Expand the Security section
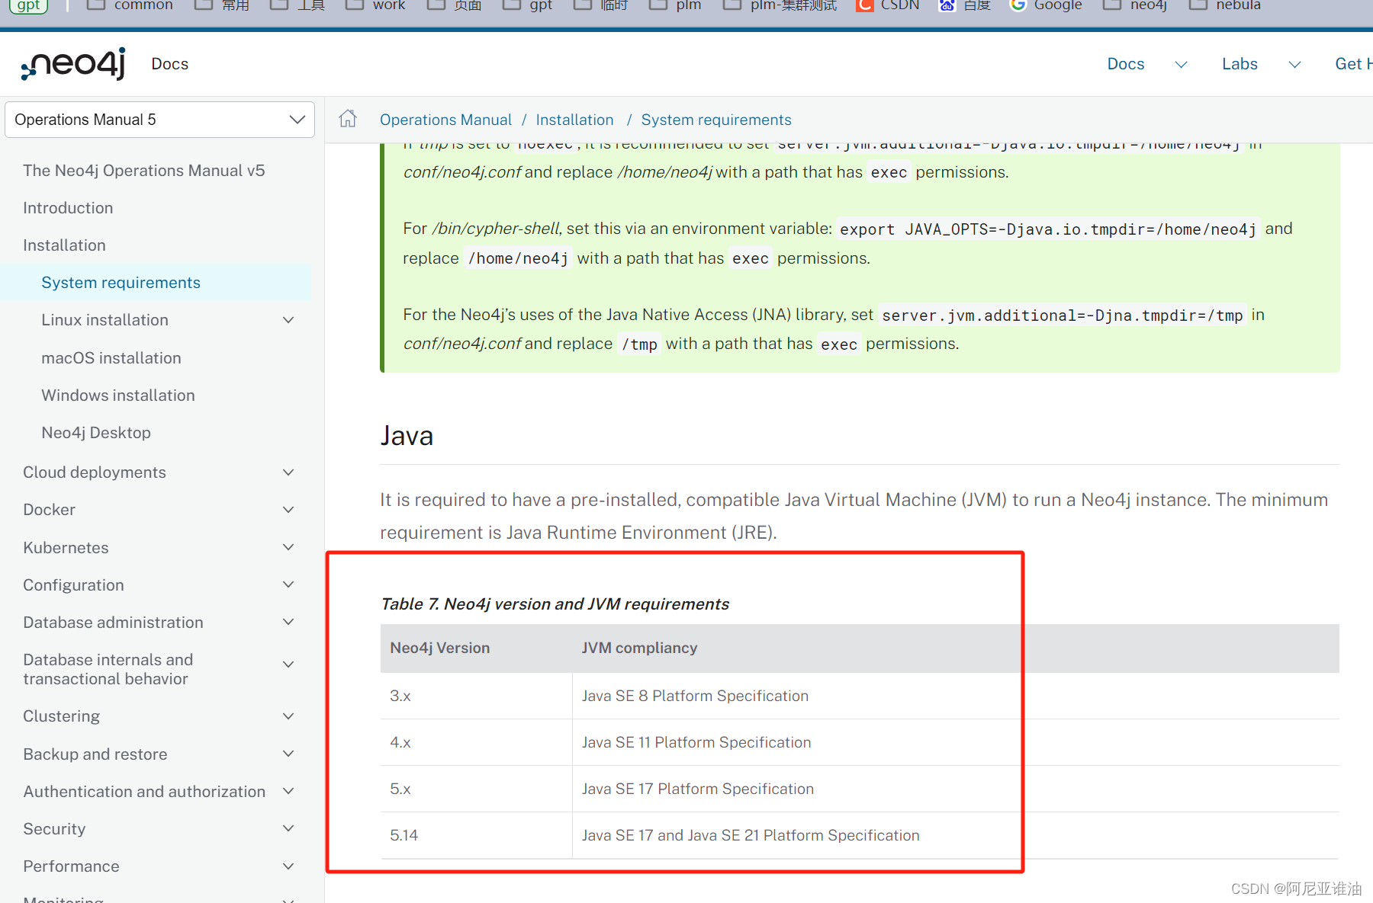Image resolution: width=1373 pixels, height=903 pixels. click(288, 828)
